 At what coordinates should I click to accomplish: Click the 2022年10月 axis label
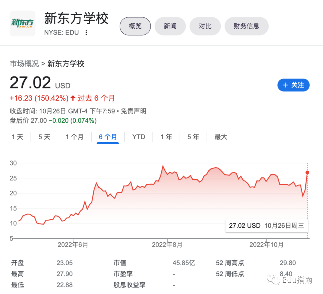tap(266, 245)
